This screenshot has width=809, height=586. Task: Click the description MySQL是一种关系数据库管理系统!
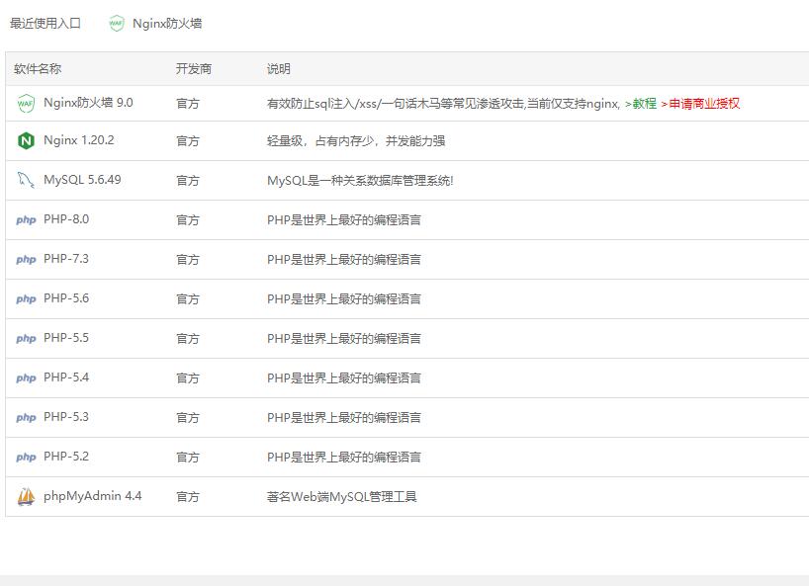pos(360,181)
